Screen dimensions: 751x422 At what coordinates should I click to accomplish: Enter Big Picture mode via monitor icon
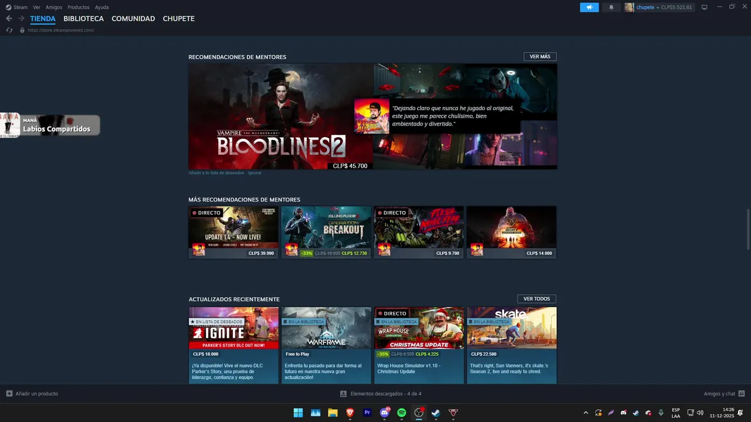coord(704,7)
